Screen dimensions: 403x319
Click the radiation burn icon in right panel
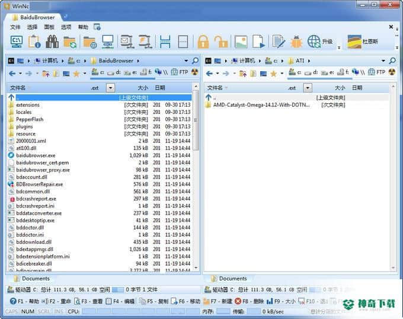tap(392, 72)
